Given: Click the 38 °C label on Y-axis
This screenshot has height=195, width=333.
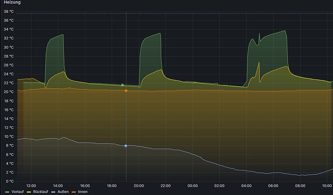Looking at the screenshot, I should [x=9, y=20].
